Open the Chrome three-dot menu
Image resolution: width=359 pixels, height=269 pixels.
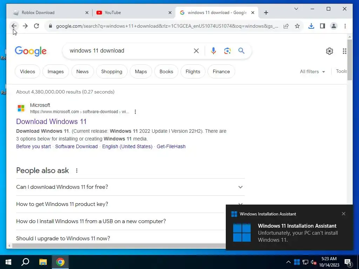(345, 26)
